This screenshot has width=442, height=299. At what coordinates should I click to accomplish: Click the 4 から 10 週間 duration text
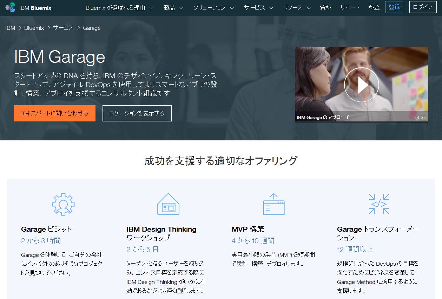(x=253, y=241)
